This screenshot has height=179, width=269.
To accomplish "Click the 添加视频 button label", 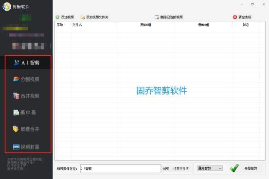I will (68, 17).
